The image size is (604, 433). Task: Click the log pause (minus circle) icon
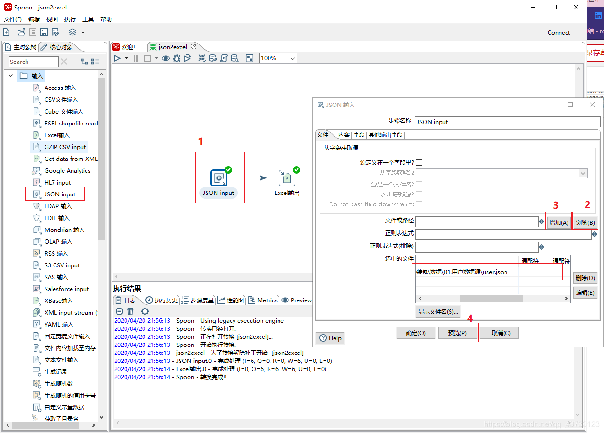point(119,311)
